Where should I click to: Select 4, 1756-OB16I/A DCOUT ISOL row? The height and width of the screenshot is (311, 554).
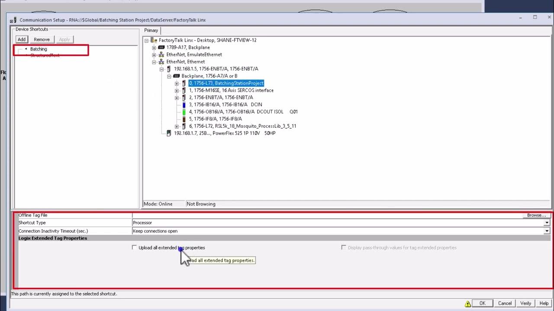click(x=243, y=112)
